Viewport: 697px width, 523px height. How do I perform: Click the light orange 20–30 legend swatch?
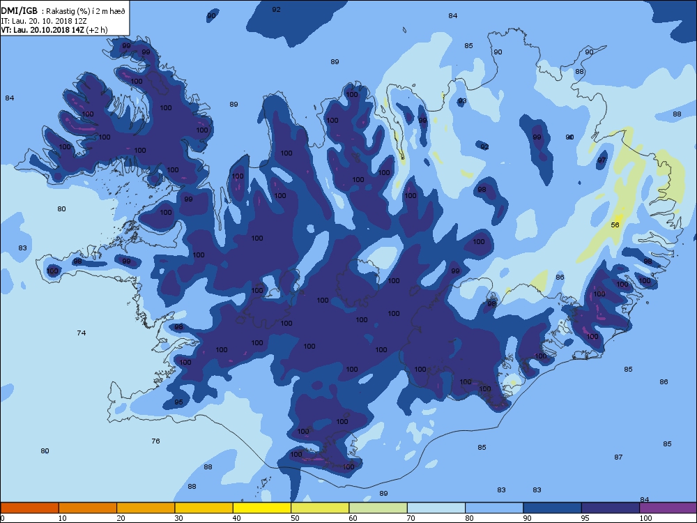[x=146, y=508]
